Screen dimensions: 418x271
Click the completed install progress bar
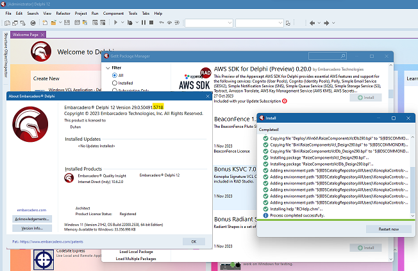tap(336, 220)
